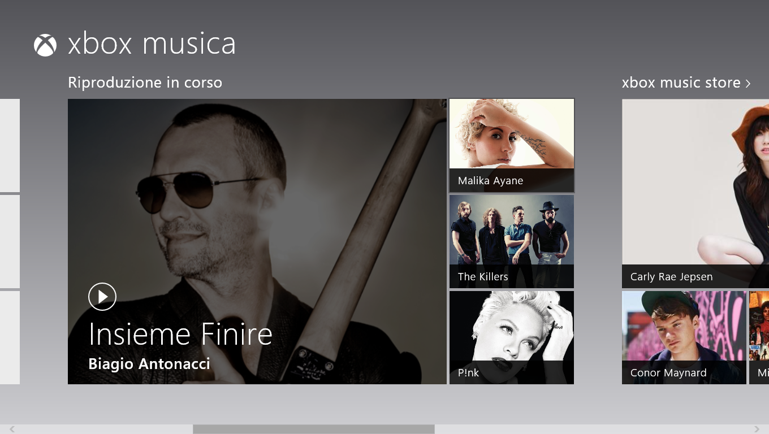Image resolution: width=769 pixels, height=434 pixels.
Task: Play Insieme Finire with the circular play button
Action: click(102, 297)
